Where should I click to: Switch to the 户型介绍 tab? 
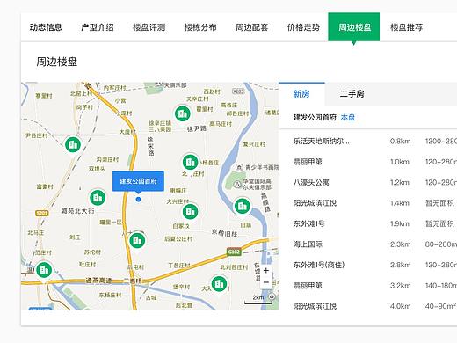(98, 27)
